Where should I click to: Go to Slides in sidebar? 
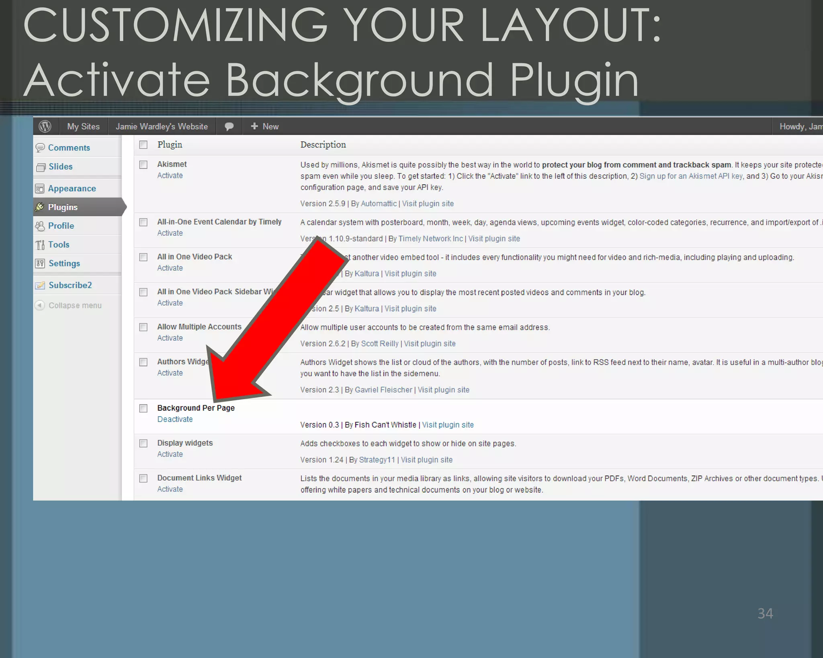point(61,167)
